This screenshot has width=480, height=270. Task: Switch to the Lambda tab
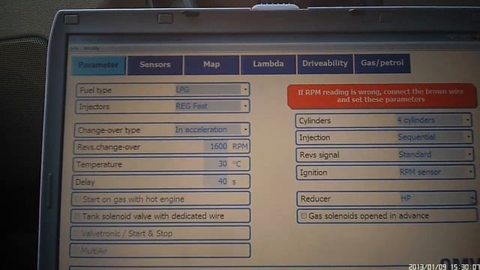[x=268, y=64]
